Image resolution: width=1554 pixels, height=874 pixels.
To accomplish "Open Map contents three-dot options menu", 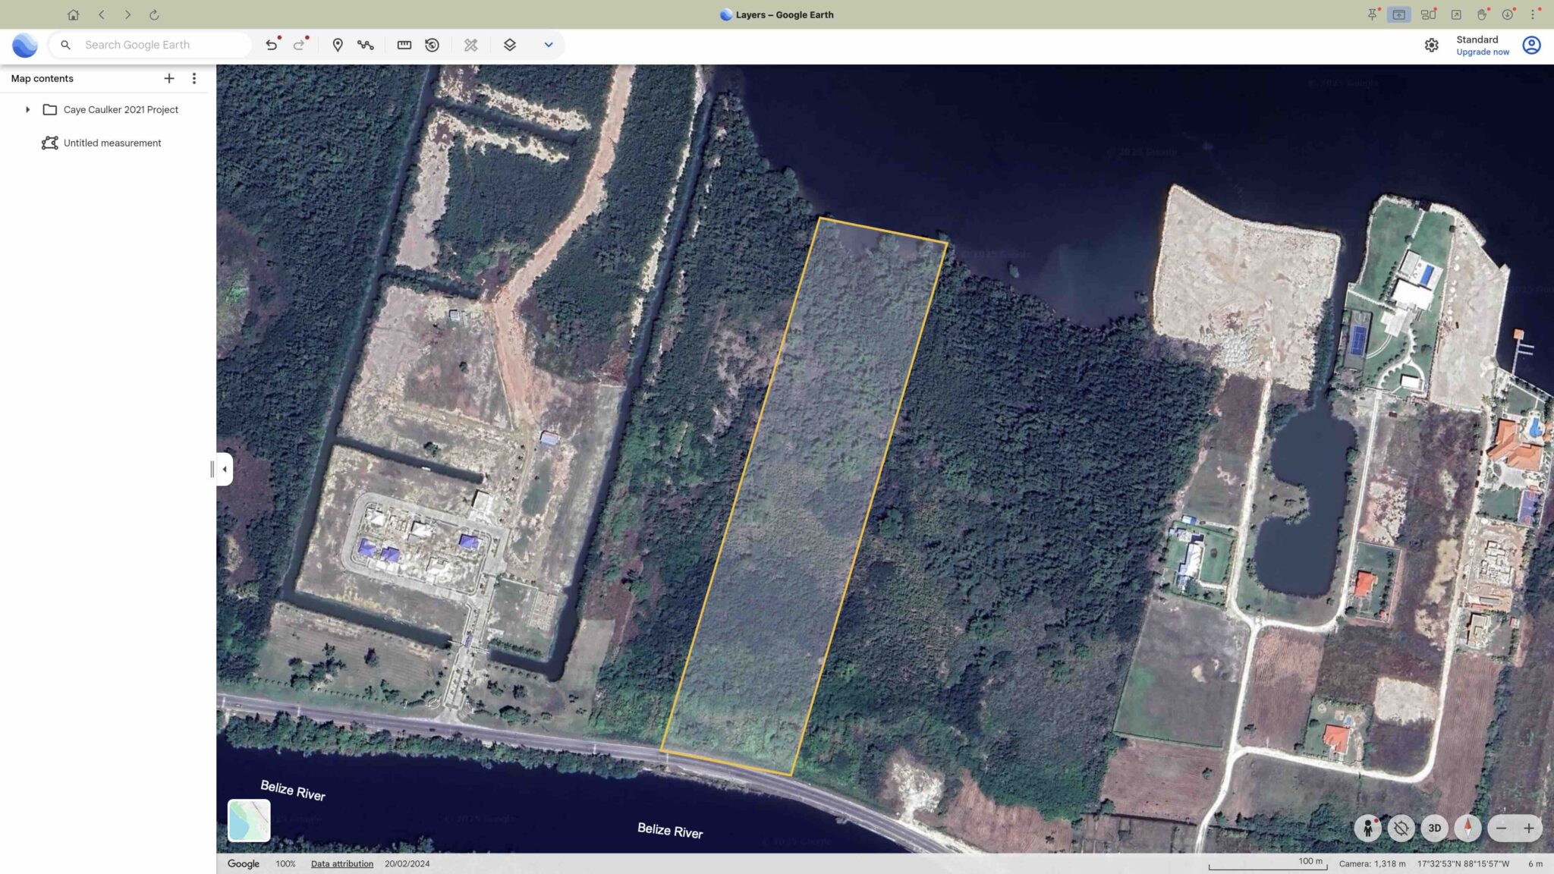I will [194, 78].
